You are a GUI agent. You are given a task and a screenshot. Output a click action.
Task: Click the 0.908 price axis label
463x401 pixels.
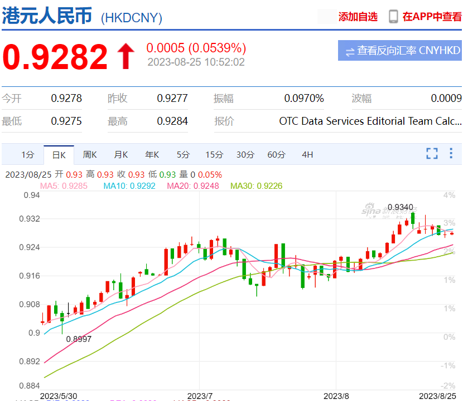(x=30, y=304)
